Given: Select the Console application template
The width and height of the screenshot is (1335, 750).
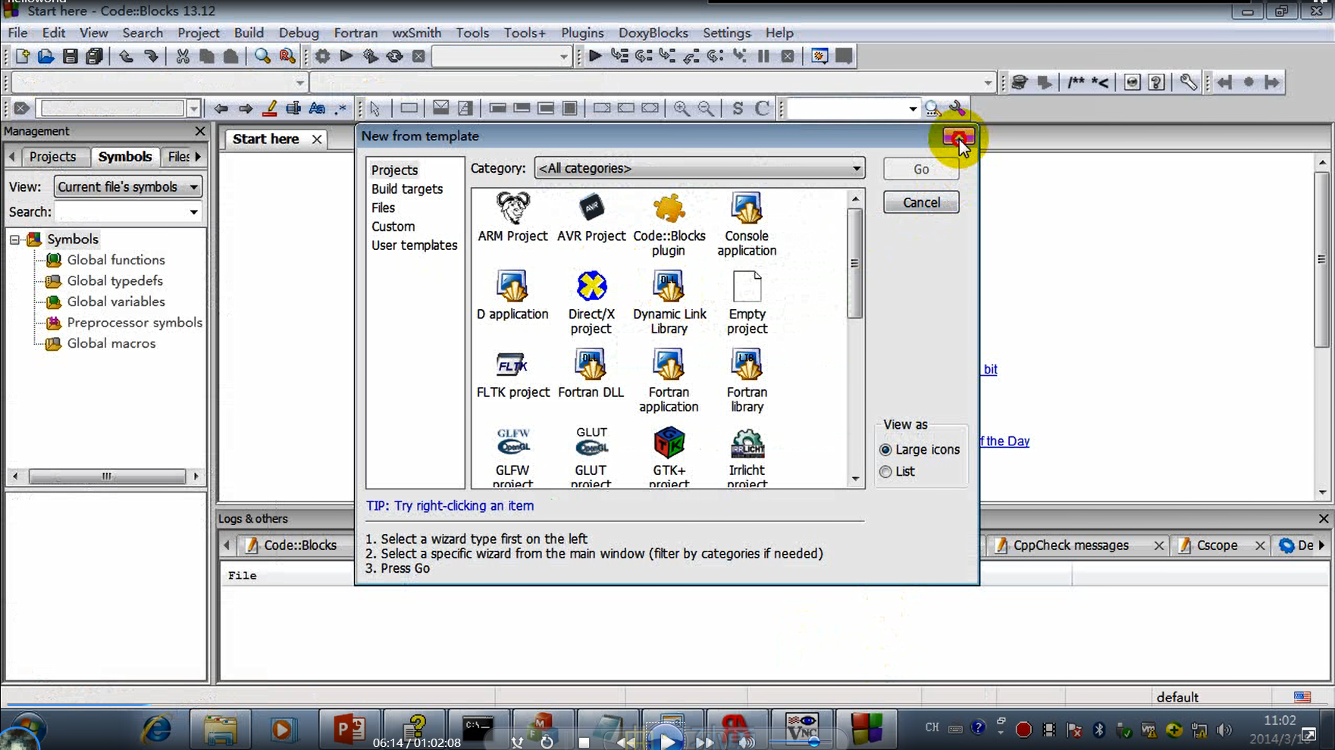Looking at the screenshot, I should pos(747,225).
